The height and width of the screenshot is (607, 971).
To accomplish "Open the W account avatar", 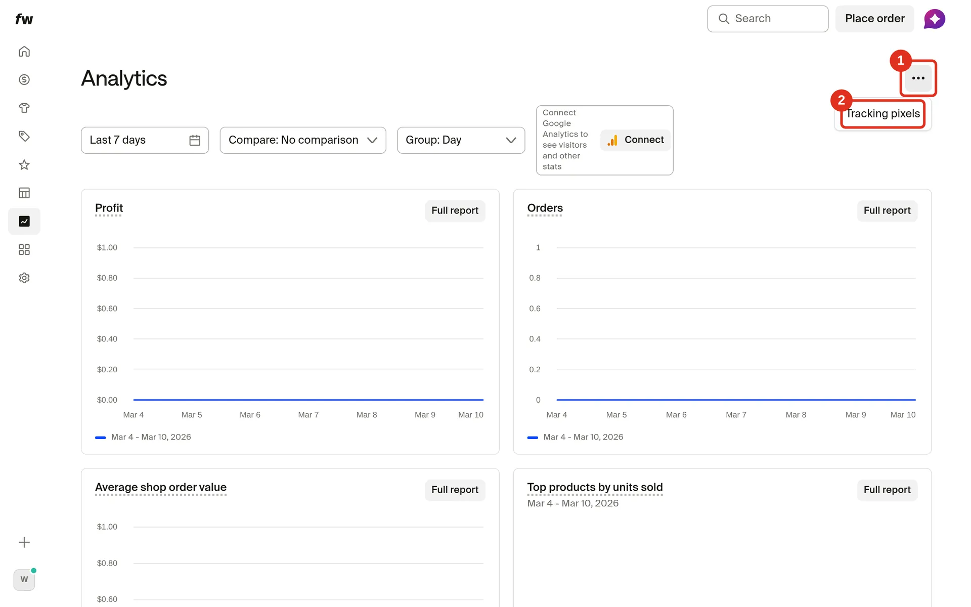I will 24,580.
